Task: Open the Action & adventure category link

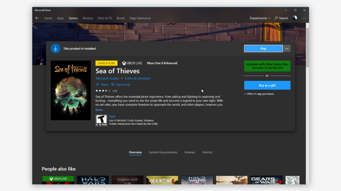Action: click(x=138, y=78)
